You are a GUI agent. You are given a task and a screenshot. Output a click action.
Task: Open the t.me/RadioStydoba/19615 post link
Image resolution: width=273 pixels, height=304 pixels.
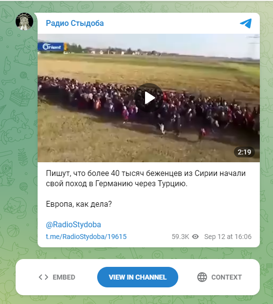pos(86,237)
